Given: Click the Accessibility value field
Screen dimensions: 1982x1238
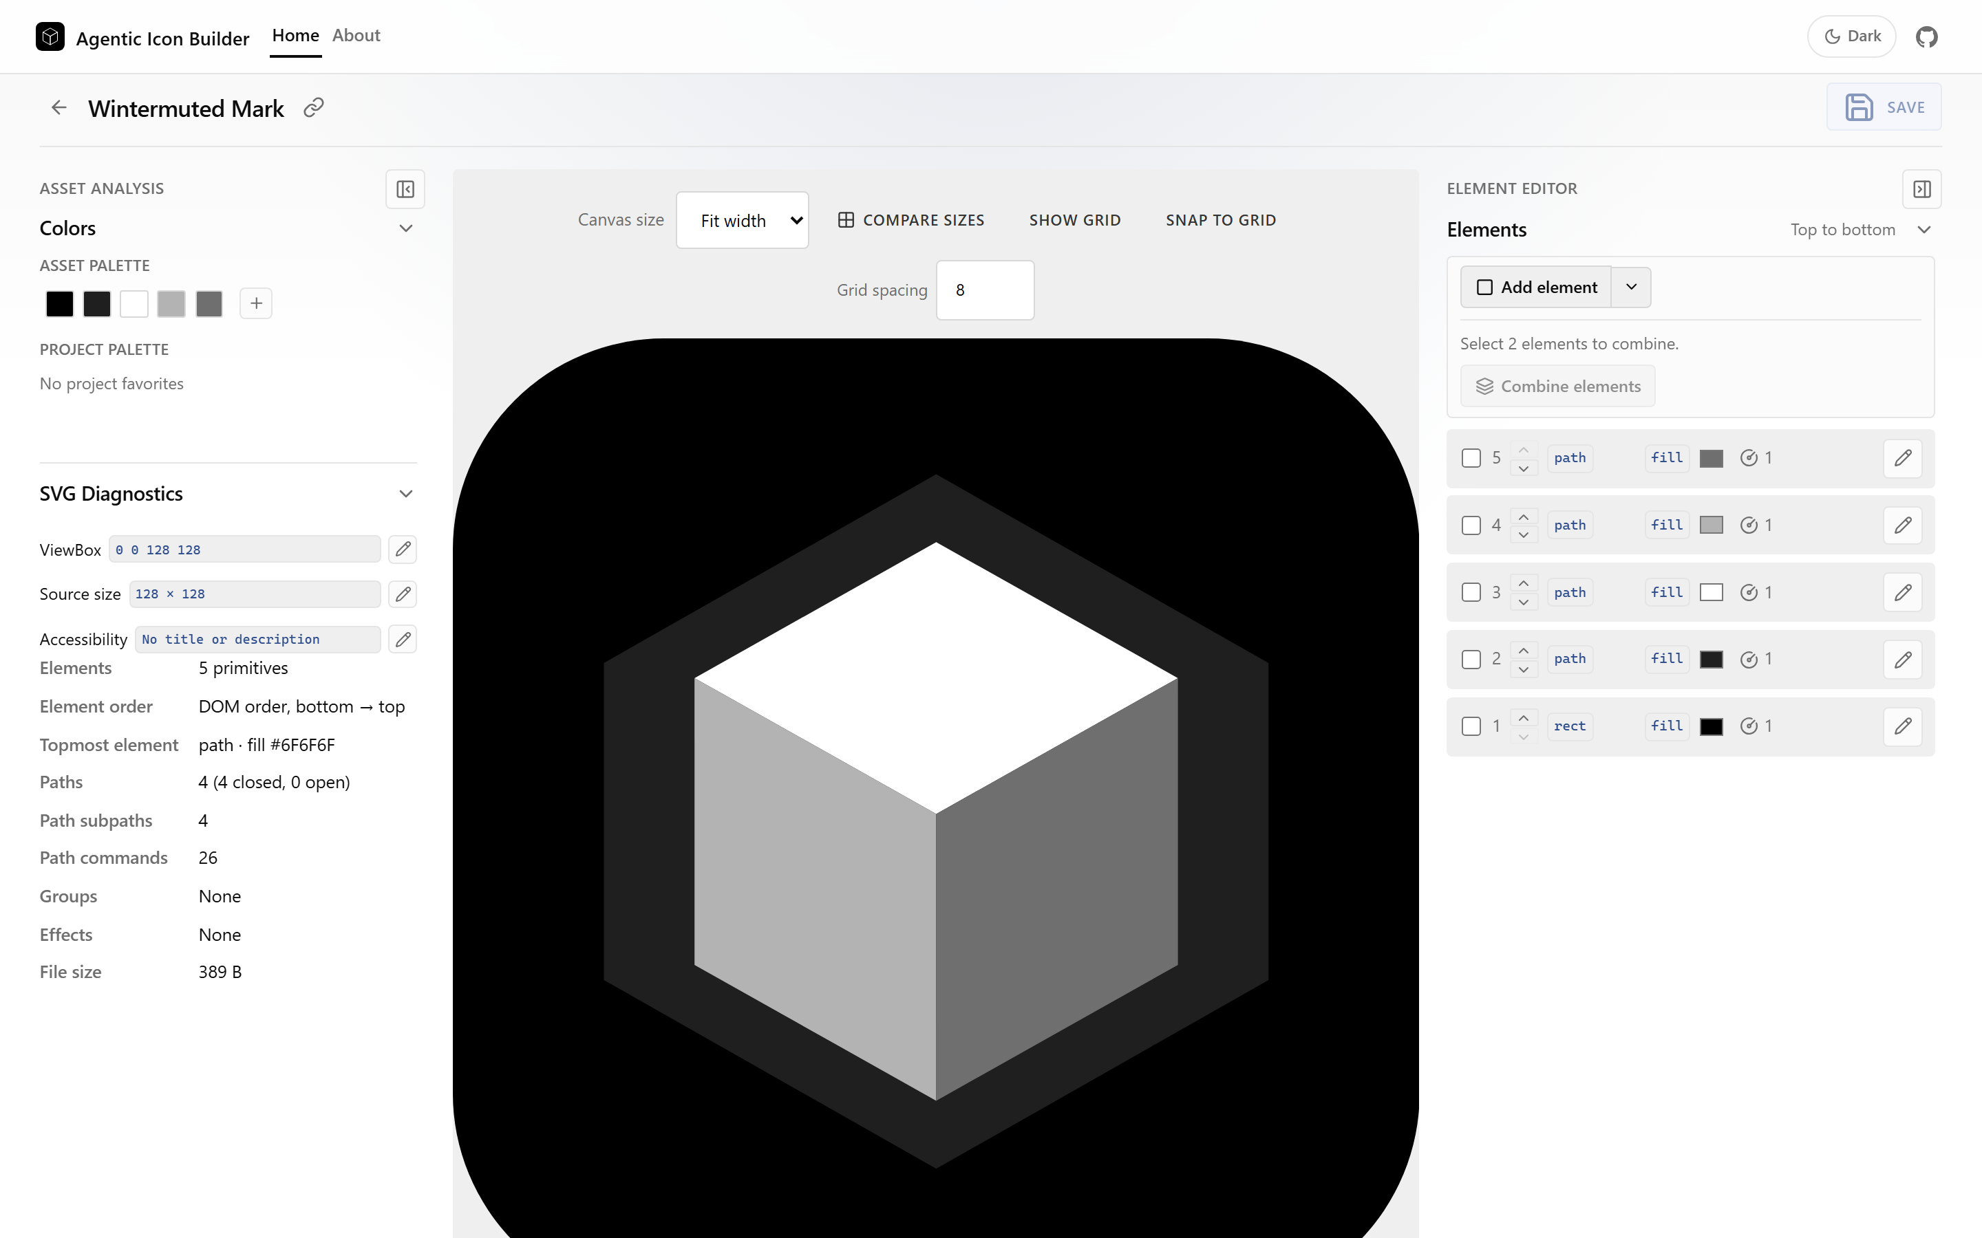Looking at the screenshot, I should pyautogui.click(x=258, y=639).
